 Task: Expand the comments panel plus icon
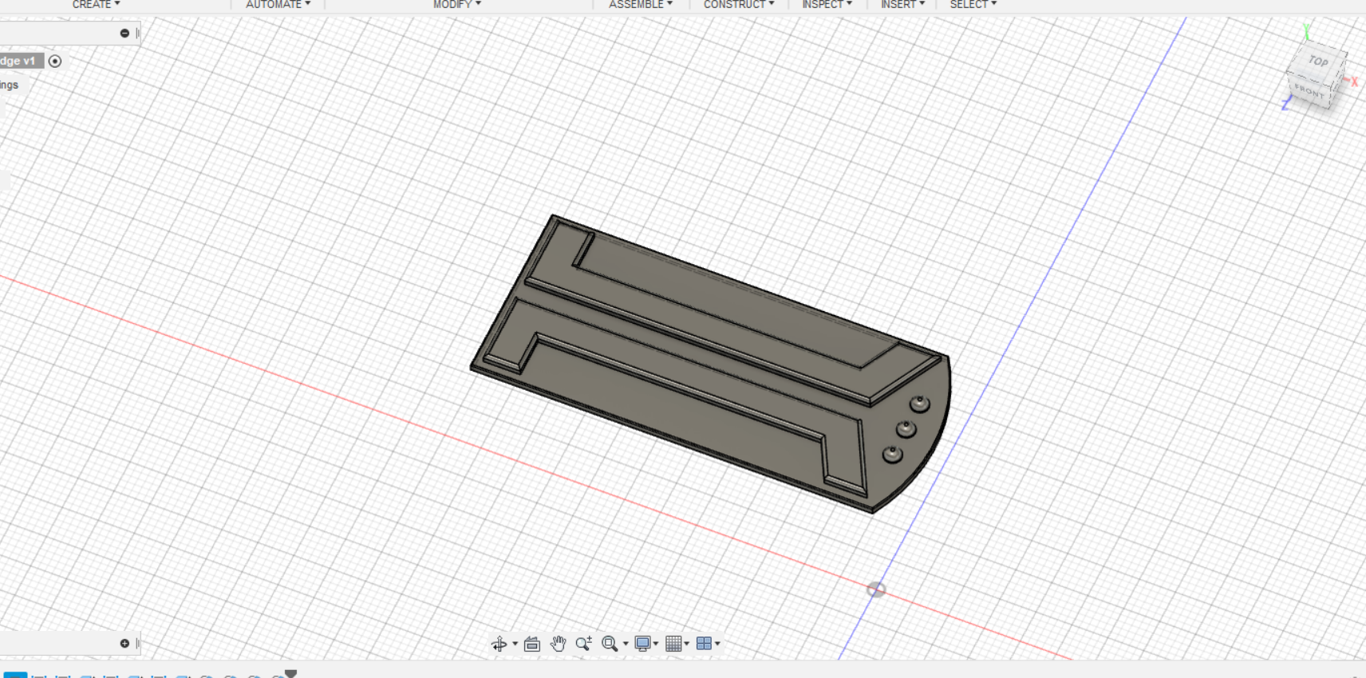pyautogui.click(x=124, y=644)
